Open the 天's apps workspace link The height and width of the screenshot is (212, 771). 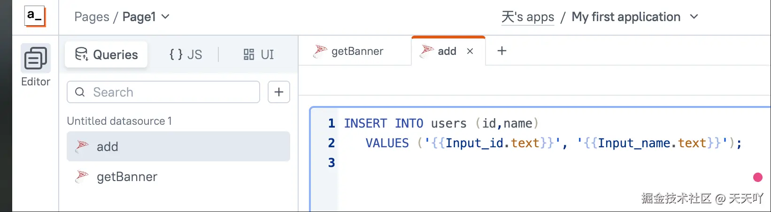(x=528, y=17)
